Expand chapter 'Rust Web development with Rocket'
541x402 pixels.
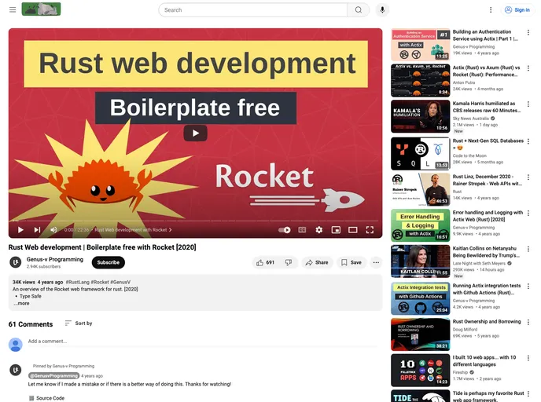coord(133,230)
